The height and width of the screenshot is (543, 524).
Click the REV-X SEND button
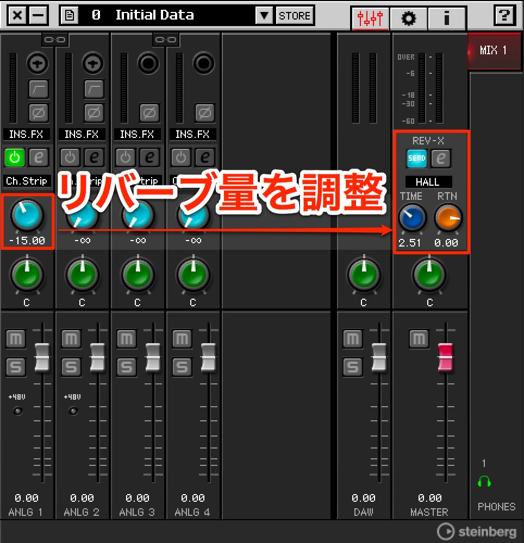417,159
